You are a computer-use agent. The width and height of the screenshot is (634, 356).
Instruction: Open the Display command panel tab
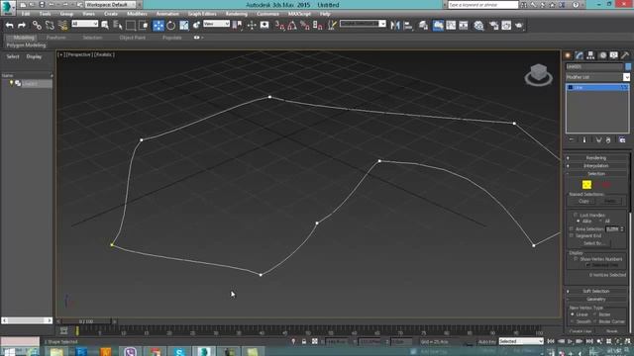coord(614,55)
